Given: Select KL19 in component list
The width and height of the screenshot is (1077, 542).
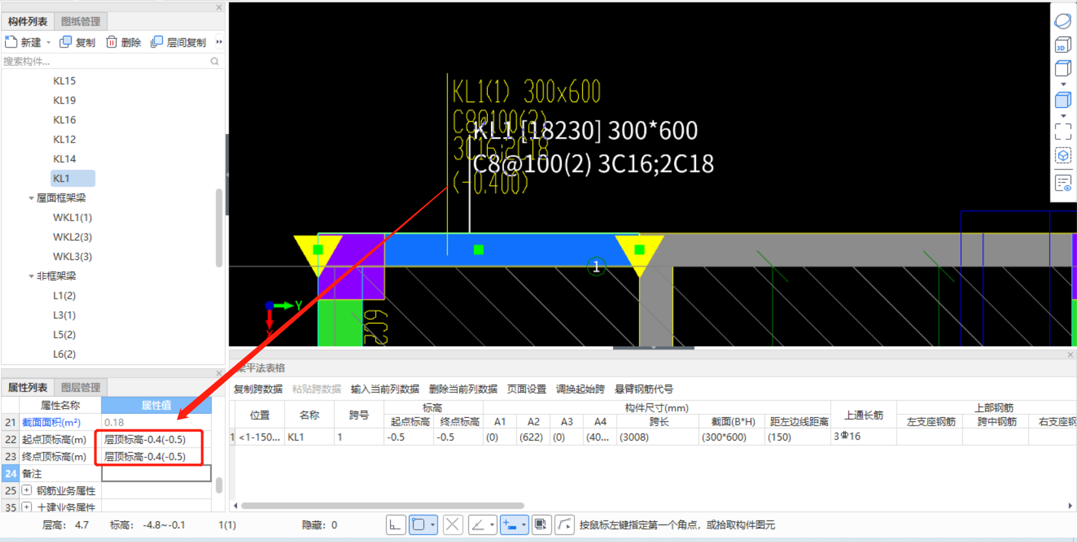Looking at the screenshot, I should coord(64,100).
